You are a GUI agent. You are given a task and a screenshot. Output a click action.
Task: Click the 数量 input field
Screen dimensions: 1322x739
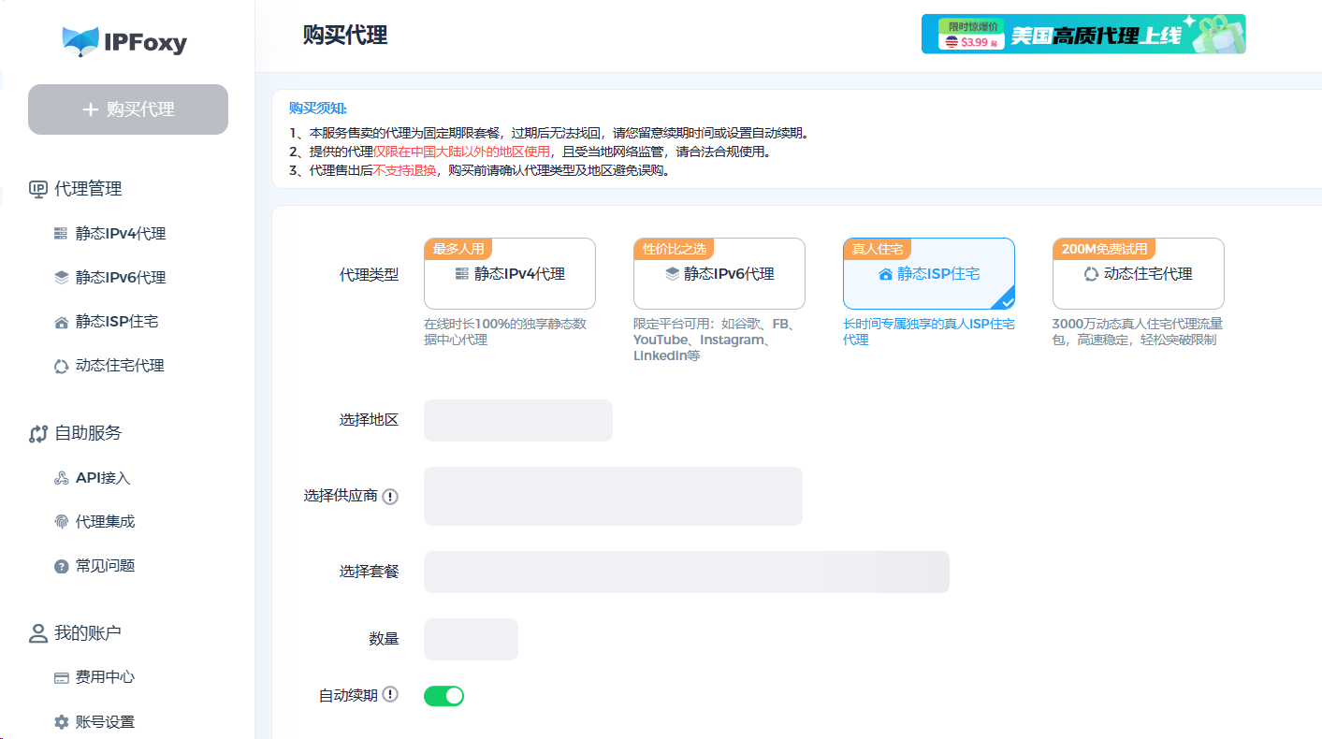click(x=471, y=639)
